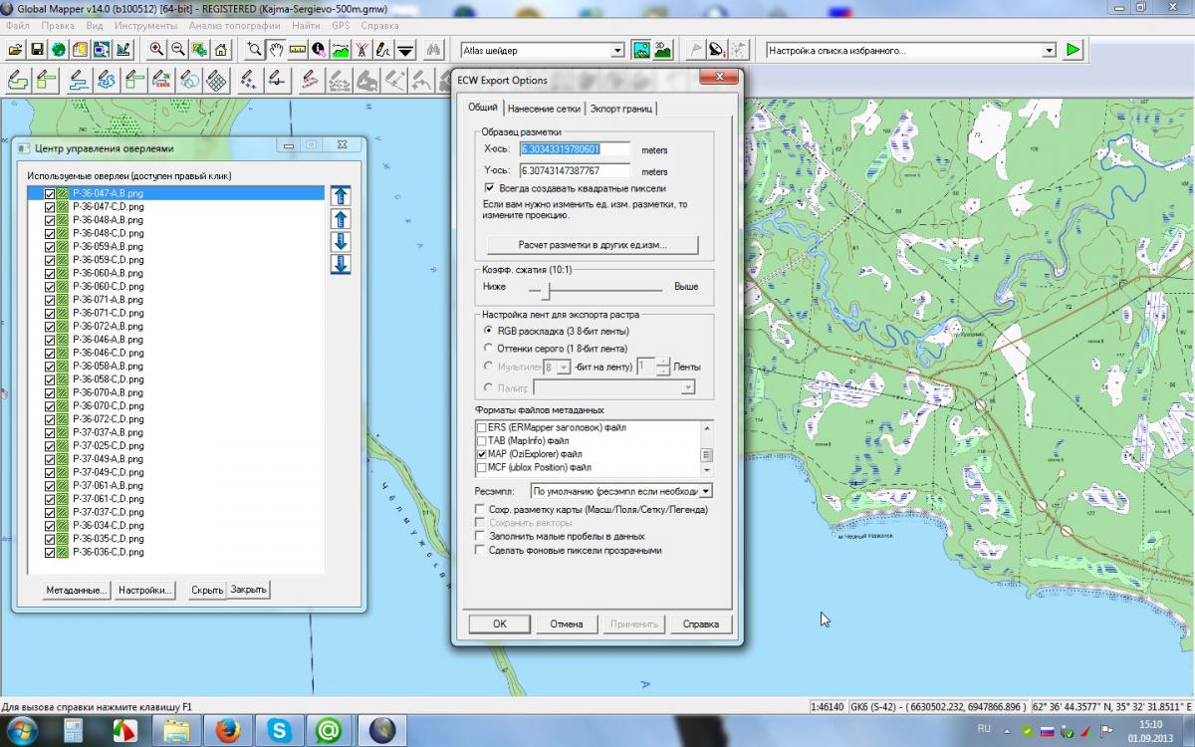Viewport: 1195px width, 747px height.
Task: Click 'Скрыть' in overlay control center
Action: (207, 590)
